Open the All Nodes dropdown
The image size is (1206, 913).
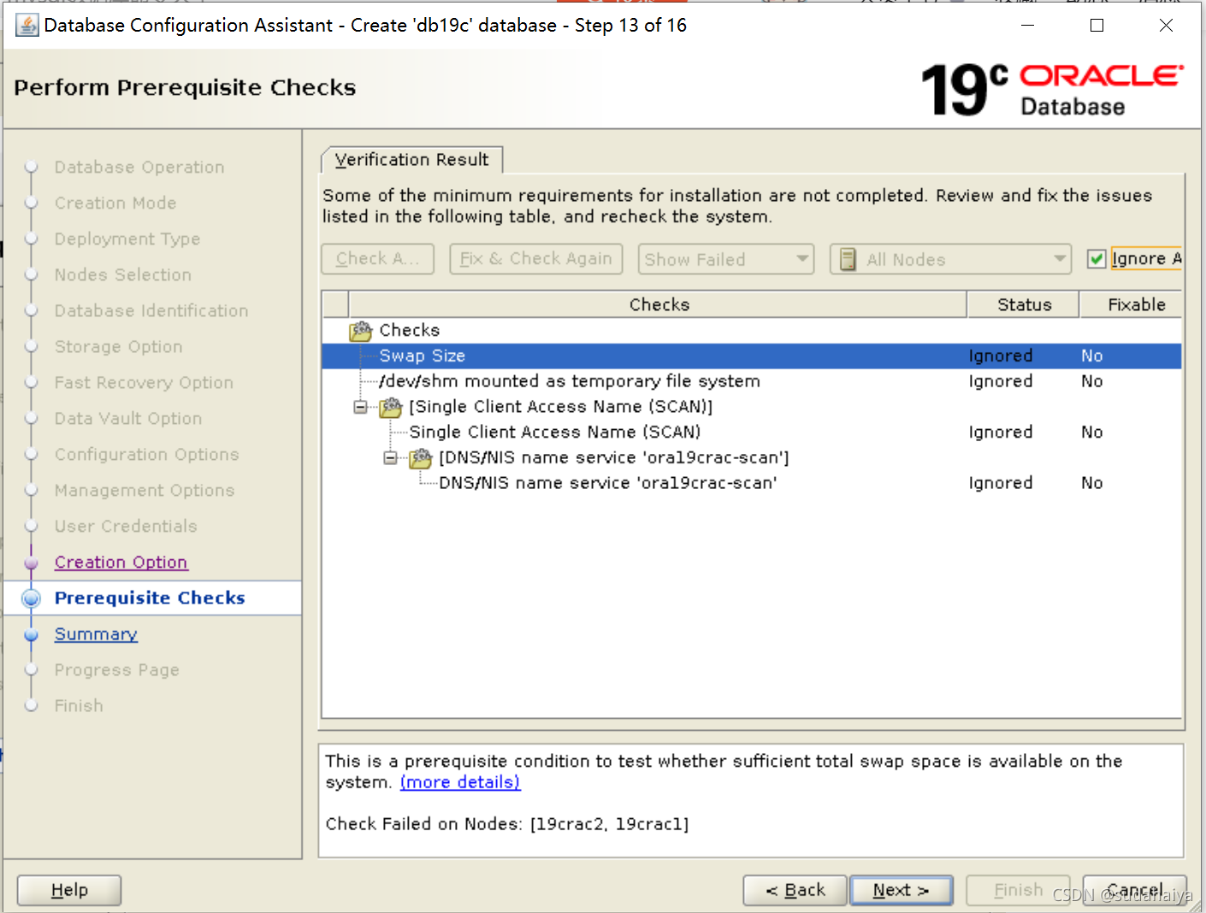click(x=950, y=259)
